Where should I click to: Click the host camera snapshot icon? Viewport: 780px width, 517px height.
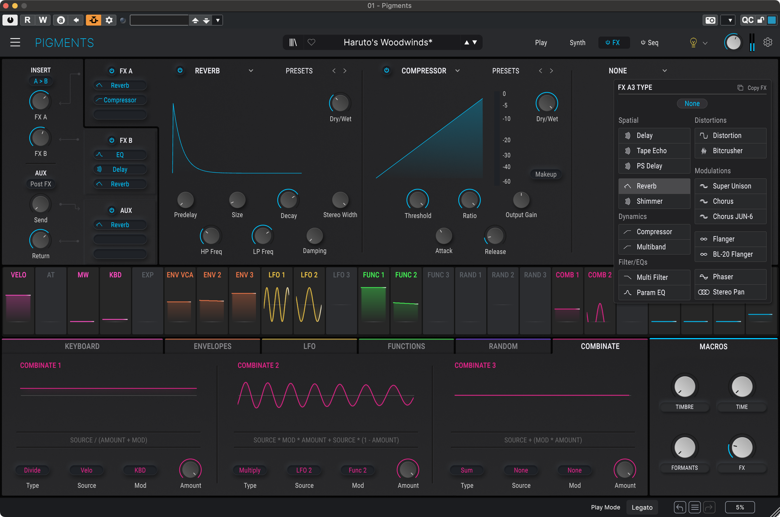[710, 20]
